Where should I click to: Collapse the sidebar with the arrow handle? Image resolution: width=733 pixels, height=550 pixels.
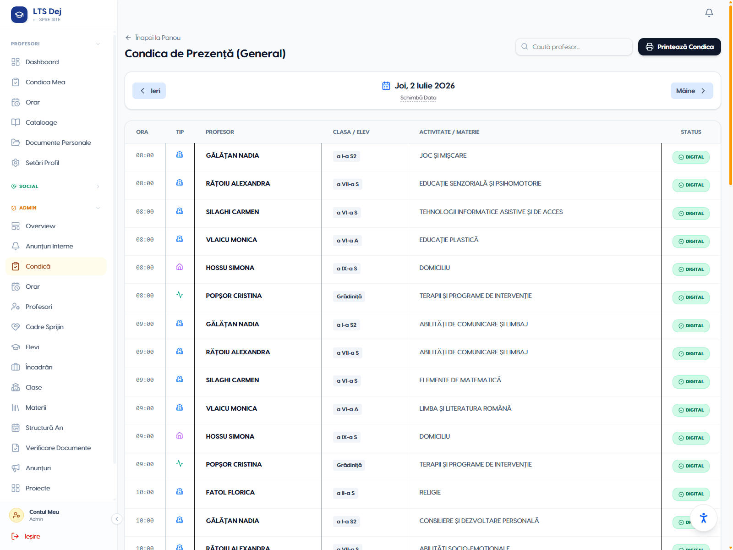(117, 519)
